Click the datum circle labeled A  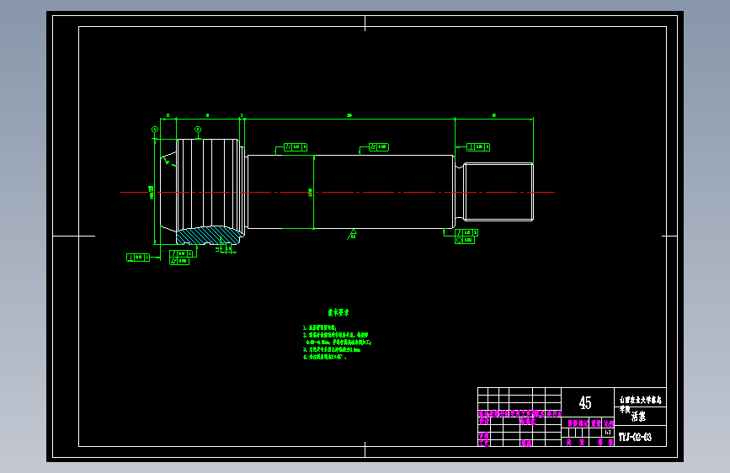click(x=155, y=130)
